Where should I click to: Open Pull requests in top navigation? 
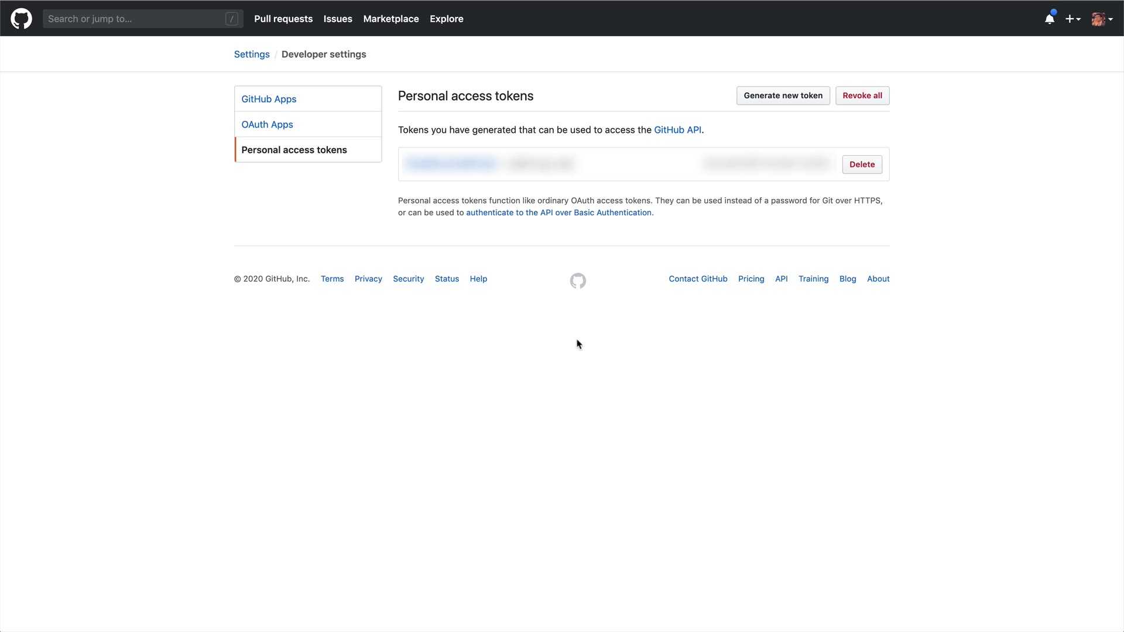point(283,19)
